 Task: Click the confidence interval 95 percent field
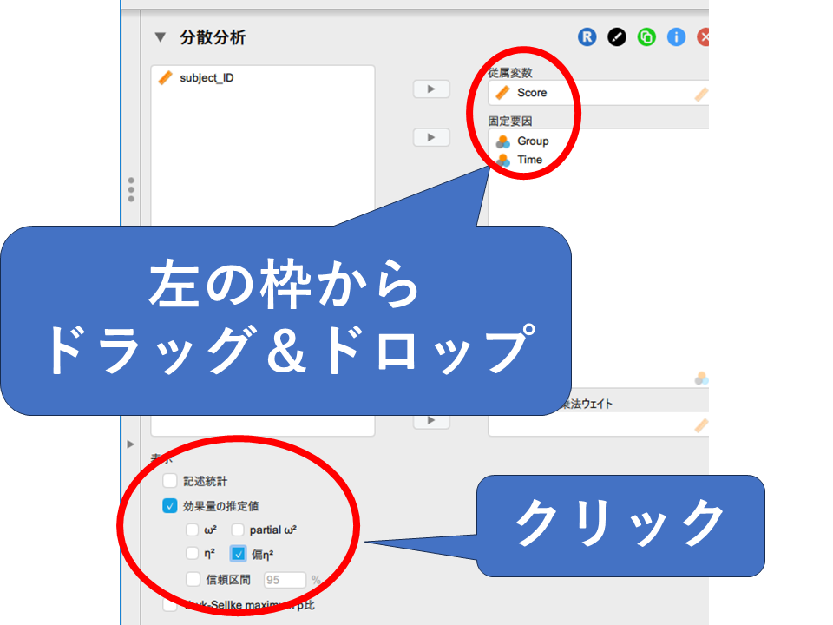pyautogui.click(x=285, y=580)
